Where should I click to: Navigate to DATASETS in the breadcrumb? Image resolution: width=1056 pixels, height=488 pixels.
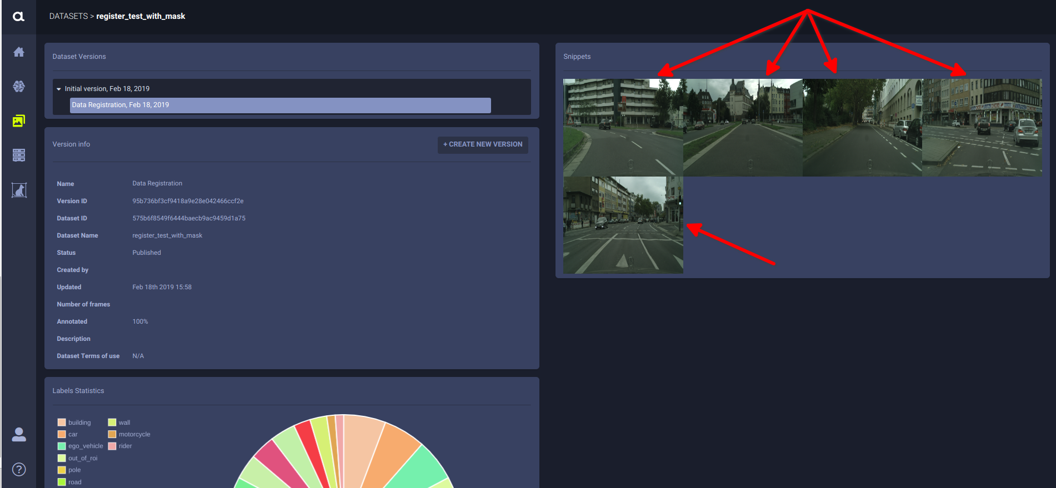pos(68,16)
